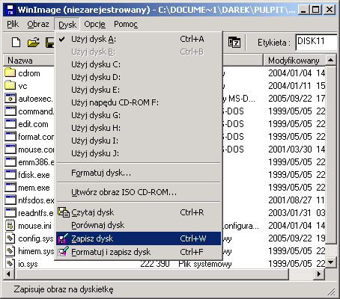Click the vertical scrollbar down arrow
The image size is (340, 299).
pos(331,262)
